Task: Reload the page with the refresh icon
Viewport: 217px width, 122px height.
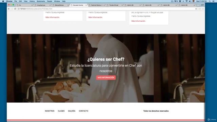Action: (x=15, y=9)
